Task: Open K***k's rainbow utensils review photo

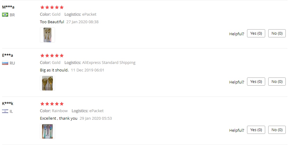Action: [47, 131]
